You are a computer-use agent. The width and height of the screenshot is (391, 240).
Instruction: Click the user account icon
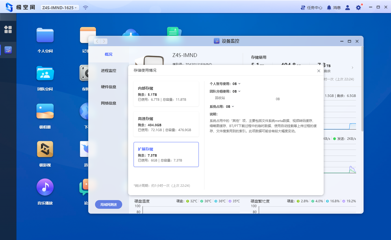click(x=348, y=8)
